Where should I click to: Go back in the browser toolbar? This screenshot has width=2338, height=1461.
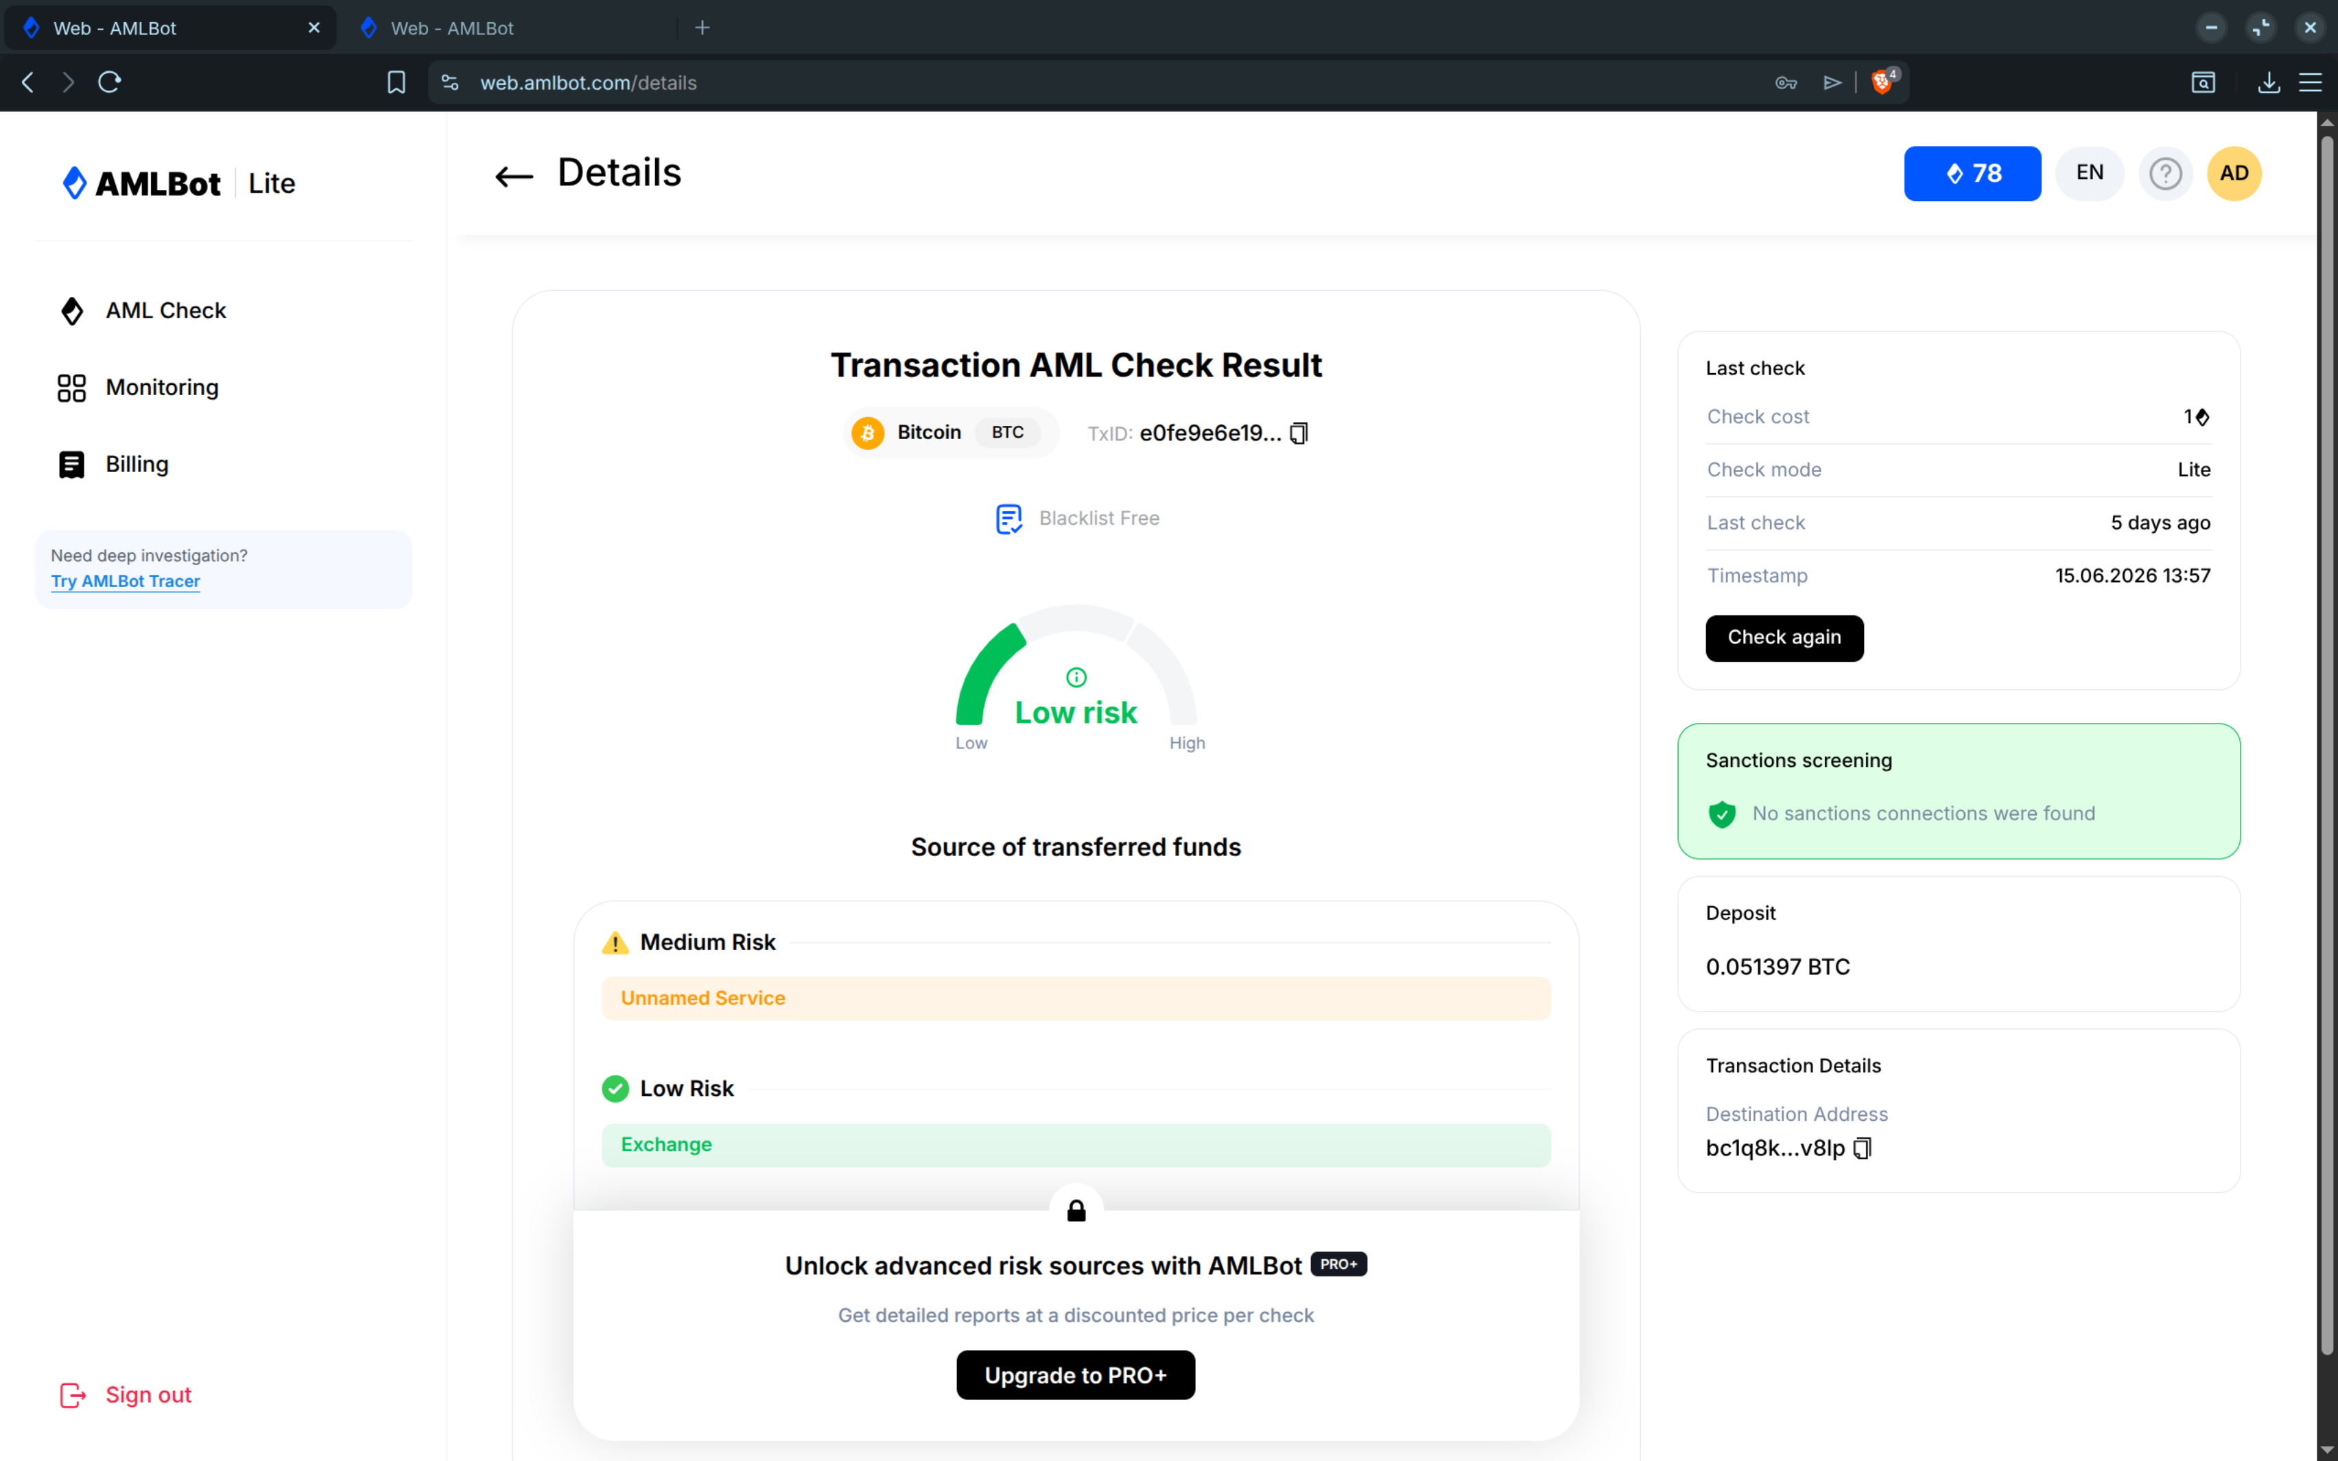[x=28, y=82]
